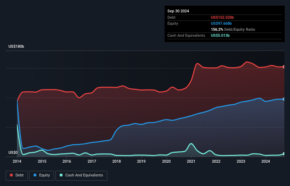Click the US$97.668b equity value
The image size is (290, 186).
(221, 23)
